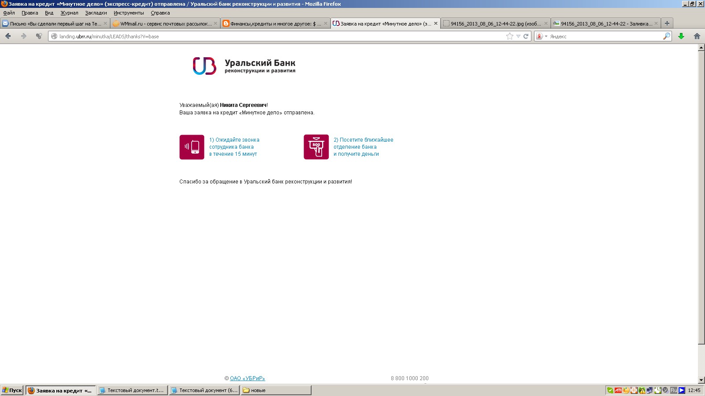Screen dimensions: 705x396
Task: Click the blue play arrow tray icon
Action: click(682, 390)
